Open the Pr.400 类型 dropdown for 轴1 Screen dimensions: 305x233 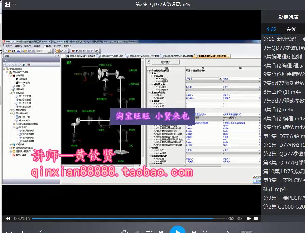(x=221, y=79)
